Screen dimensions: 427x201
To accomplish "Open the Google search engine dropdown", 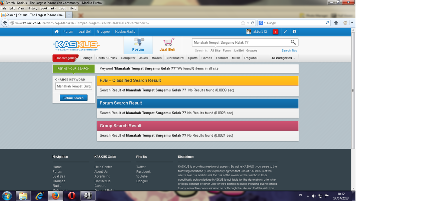I will (x=262, y=23).
